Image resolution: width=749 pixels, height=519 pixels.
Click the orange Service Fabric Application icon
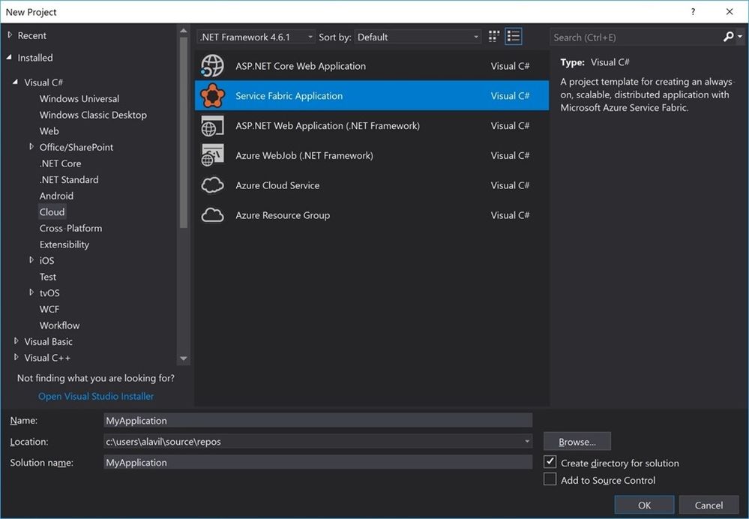[213, 95]
